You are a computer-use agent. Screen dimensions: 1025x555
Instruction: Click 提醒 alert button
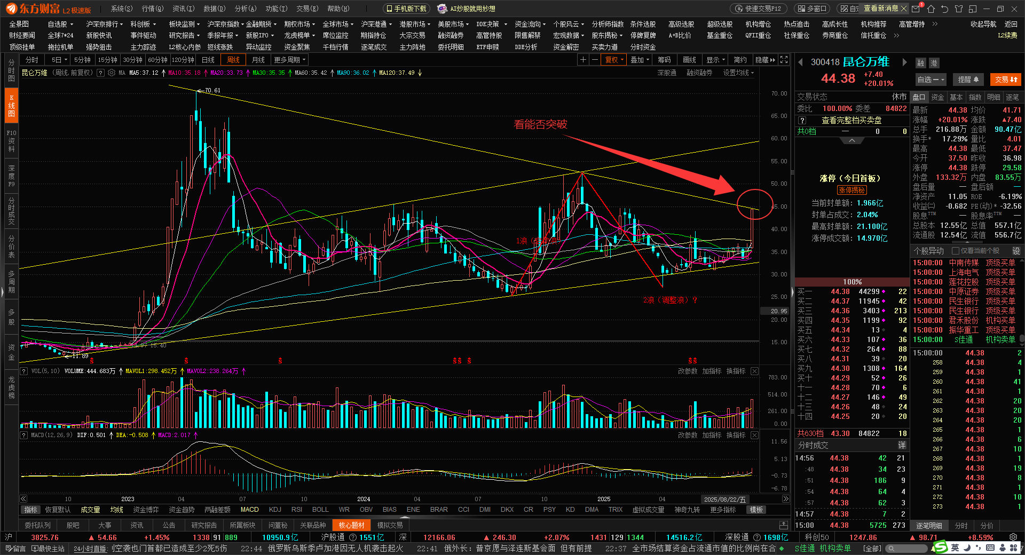pos(968,80)
